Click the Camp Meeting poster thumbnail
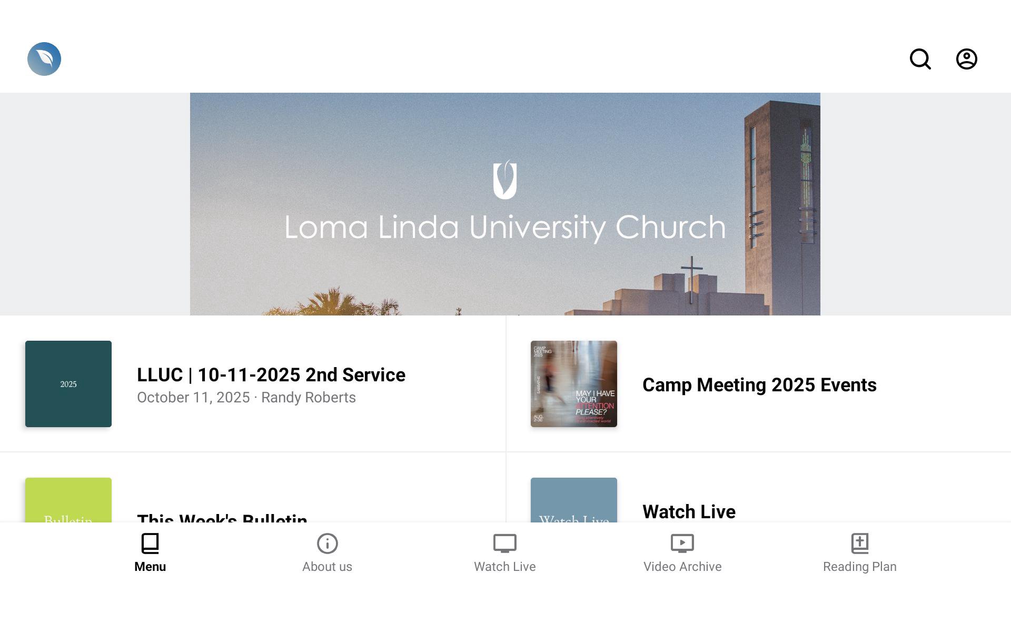Screen dimensions: 1011x632 tap(573, 384)
